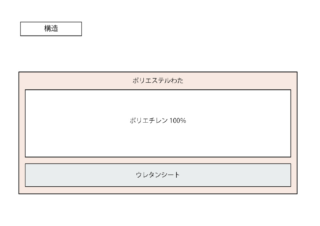Click empty space below ポリエチレン label inside the white box
Viewport: 320px width, 226px height.
click(158, 141)
